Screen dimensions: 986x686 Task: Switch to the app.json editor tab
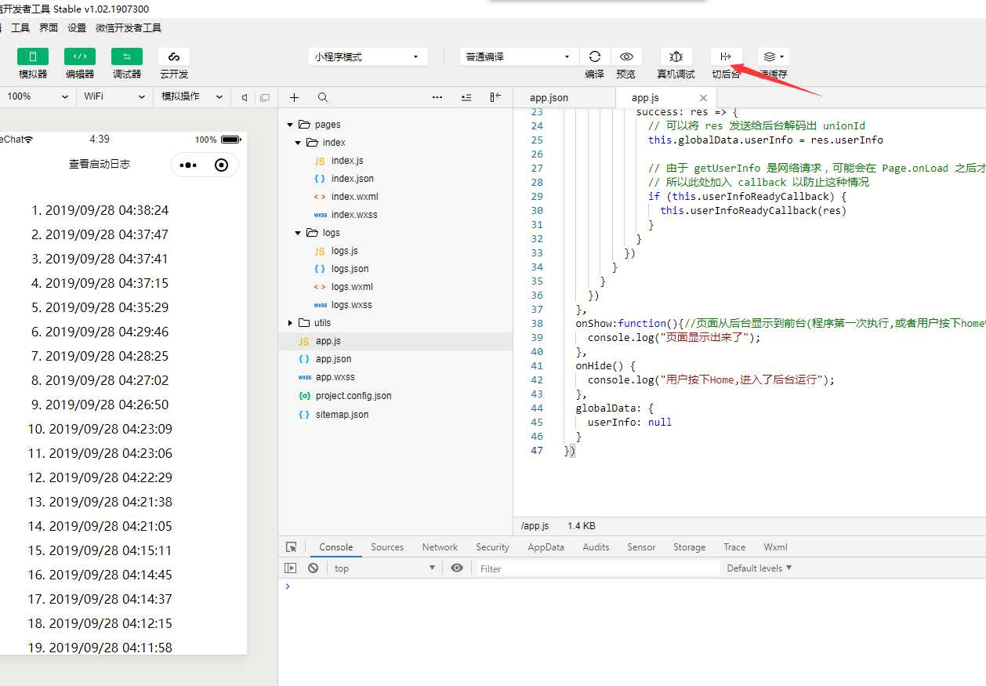549,98
